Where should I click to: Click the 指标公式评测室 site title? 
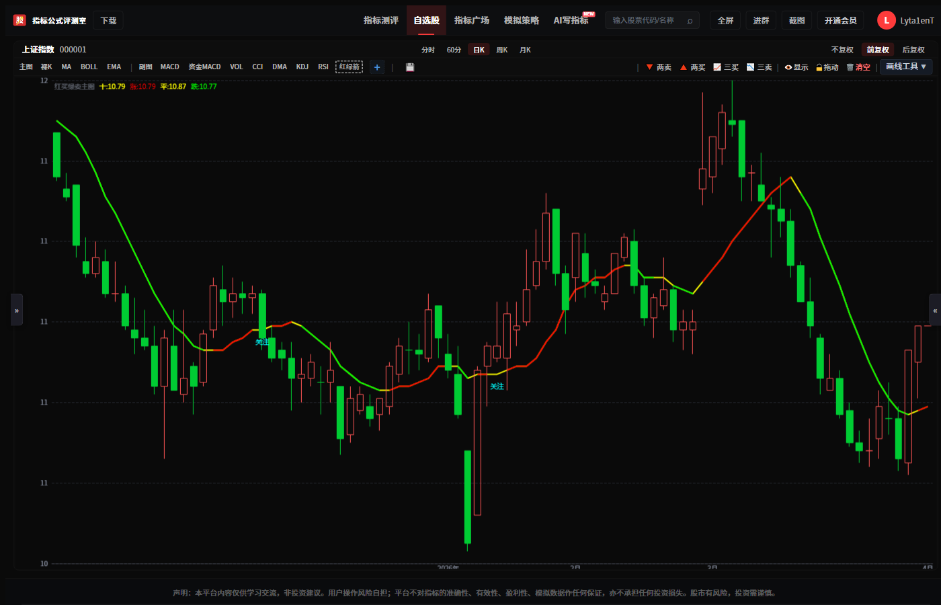[x=59, y=21]
